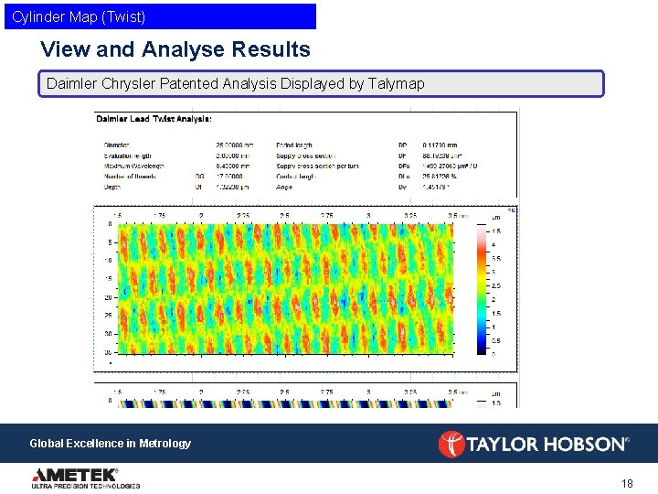Click the Contact length label
This screenshot has height=494, width=658.
(x=296, y=177)
